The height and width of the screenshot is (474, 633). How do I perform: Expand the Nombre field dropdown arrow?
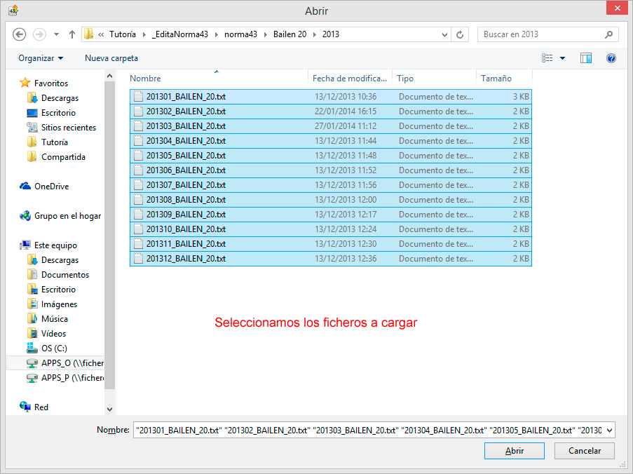point(609,431)
